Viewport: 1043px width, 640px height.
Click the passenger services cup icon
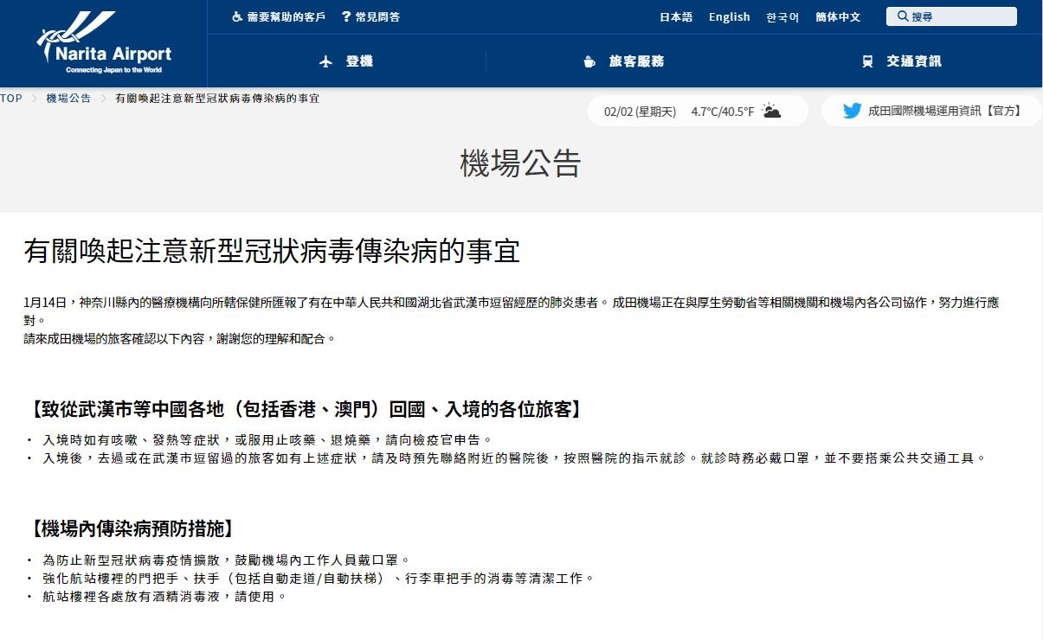tap(589, 61)
